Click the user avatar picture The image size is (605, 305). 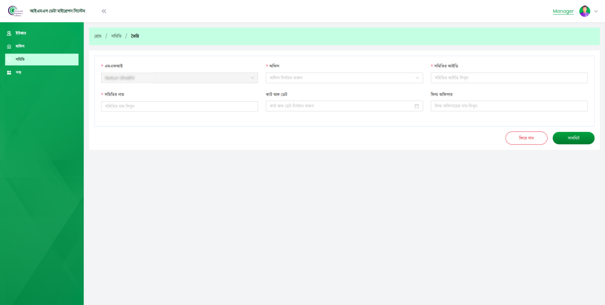pyautogui.click(x=584, y=11)
